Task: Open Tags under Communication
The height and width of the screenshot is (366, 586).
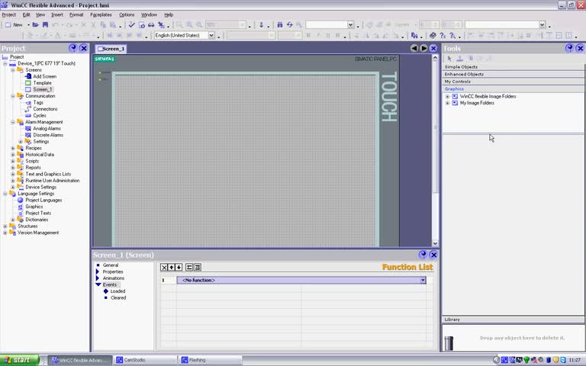Action: point(38,102)
